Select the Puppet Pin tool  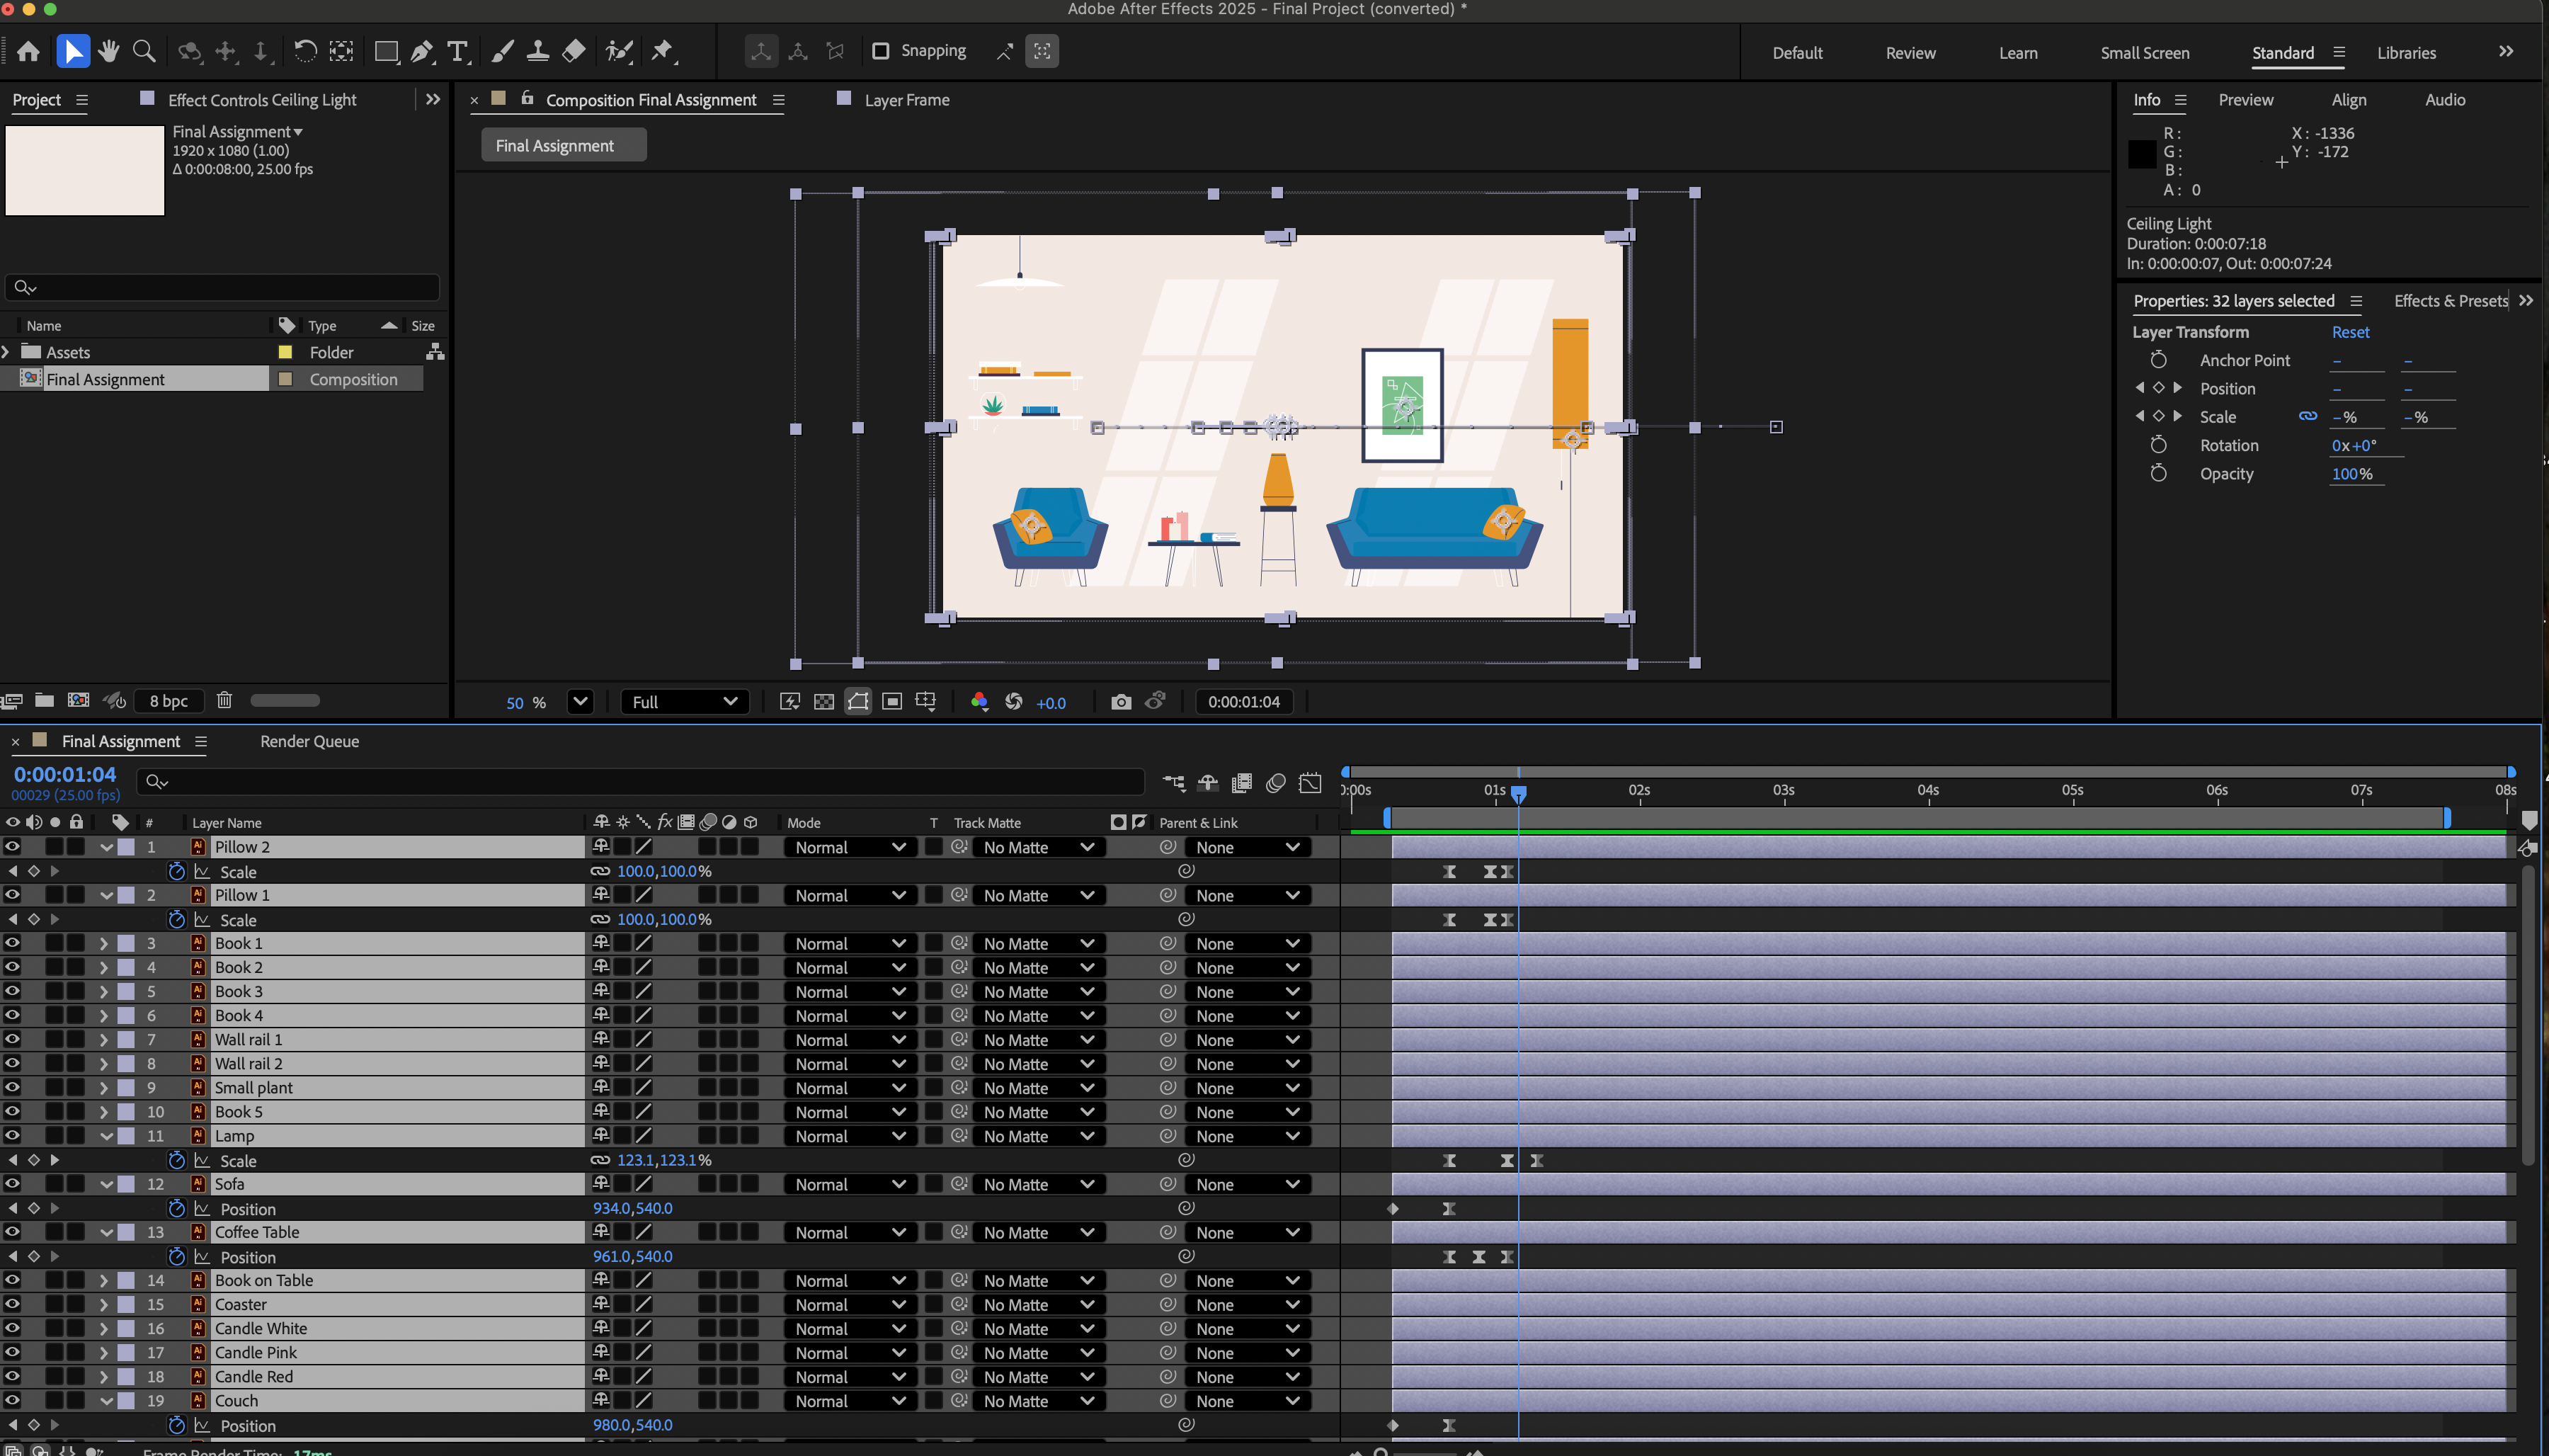pyautogui.click(x=663, y=51)
